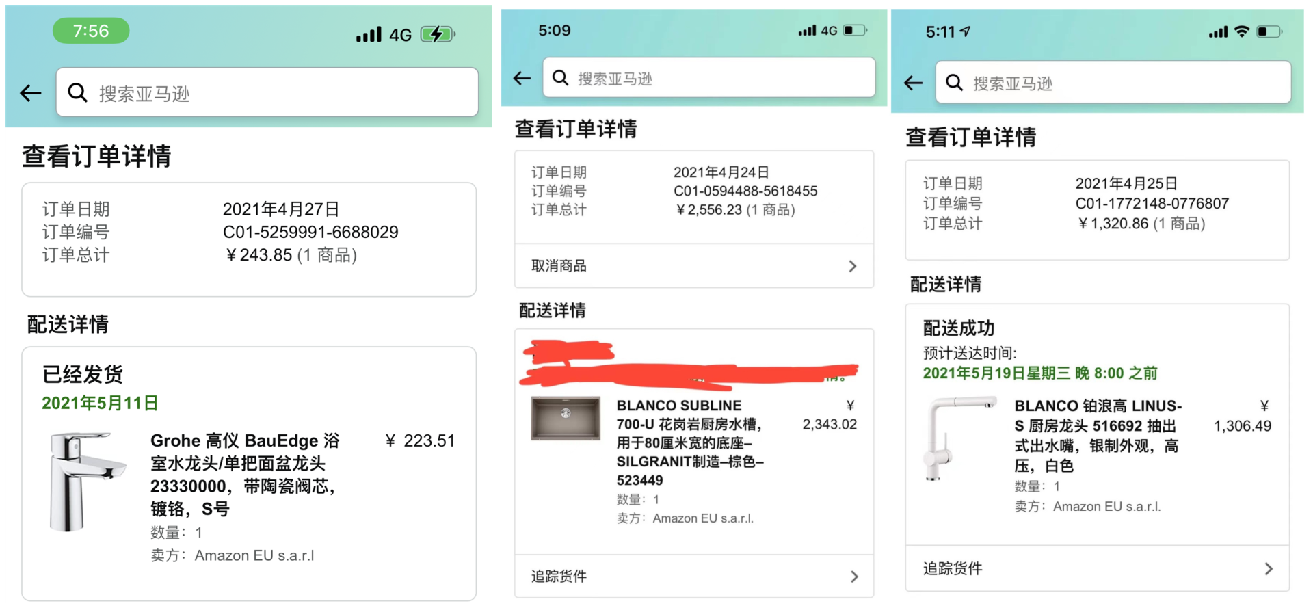Click the item price ¥223.51
The image size is (1313, 608).
click(x=420, y=440)
